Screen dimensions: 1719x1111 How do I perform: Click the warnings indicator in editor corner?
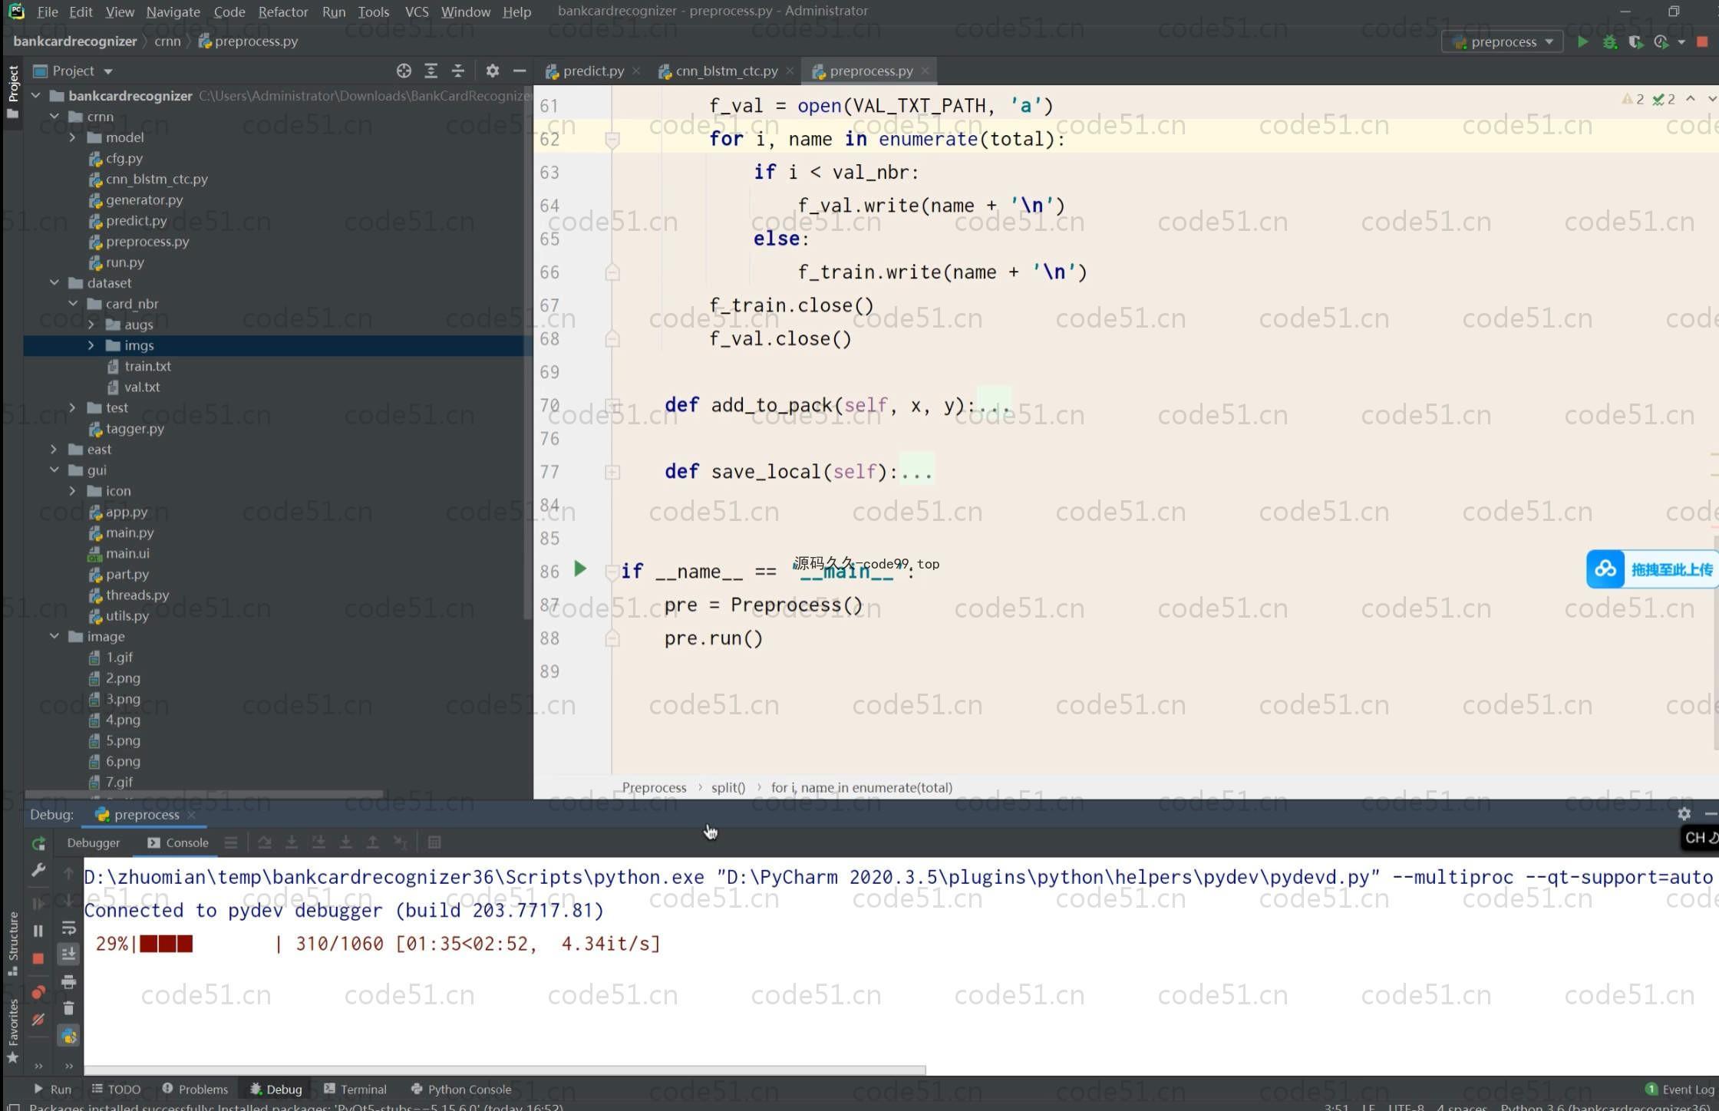(x=1633, y=99)
